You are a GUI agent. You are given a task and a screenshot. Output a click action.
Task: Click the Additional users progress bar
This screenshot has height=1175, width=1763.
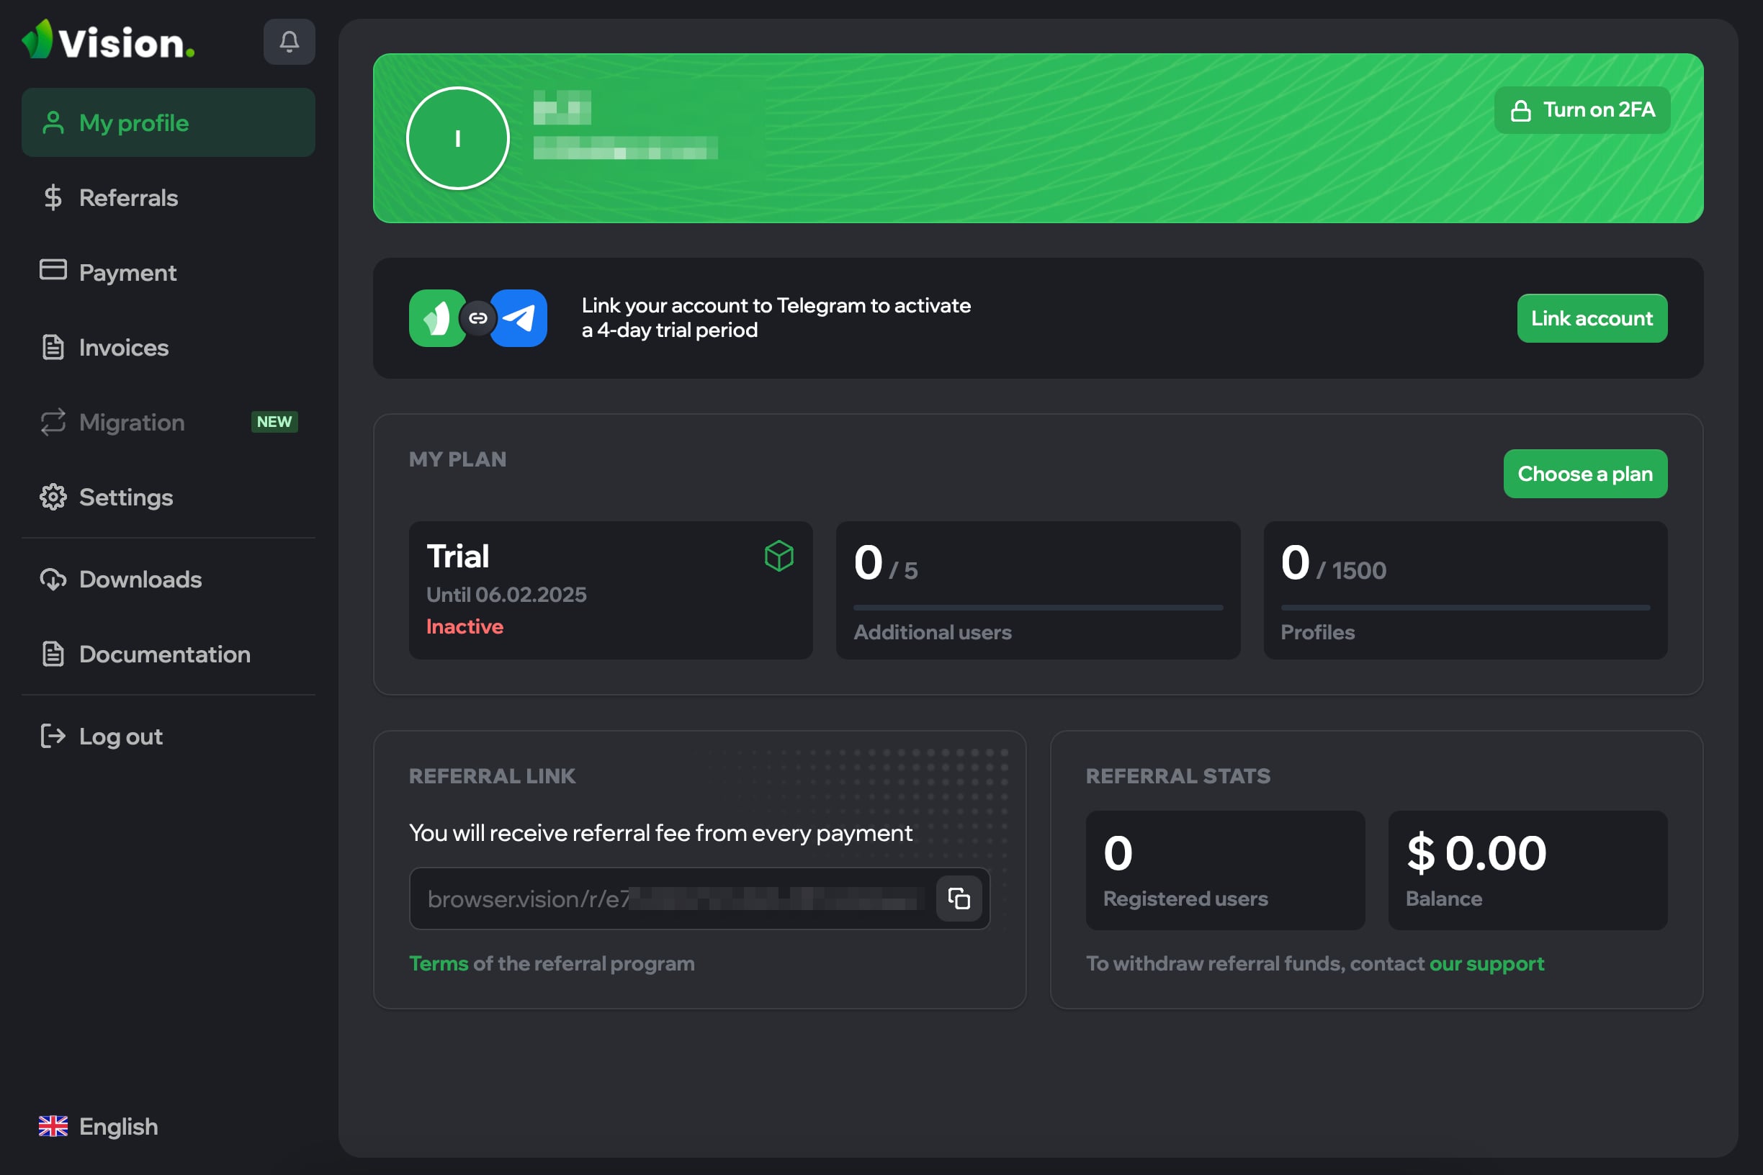tap(1038, 607)
